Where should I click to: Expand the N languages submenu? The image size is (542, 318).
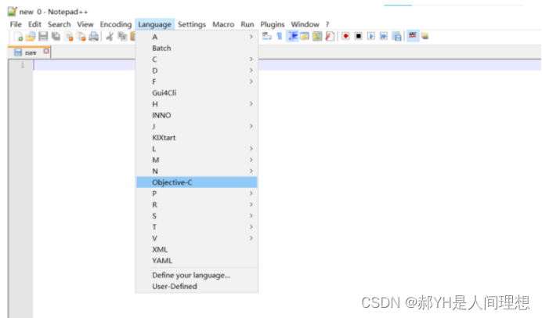197,171
